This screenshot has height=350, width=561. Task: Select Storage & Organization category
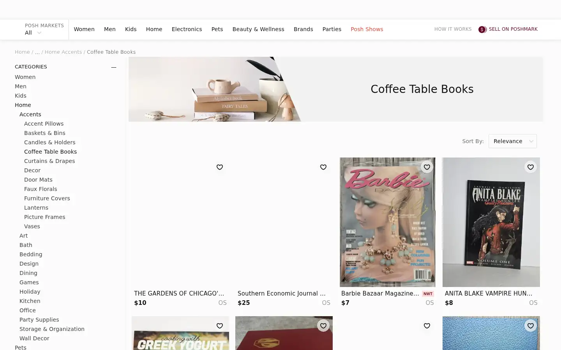(52, 329)
